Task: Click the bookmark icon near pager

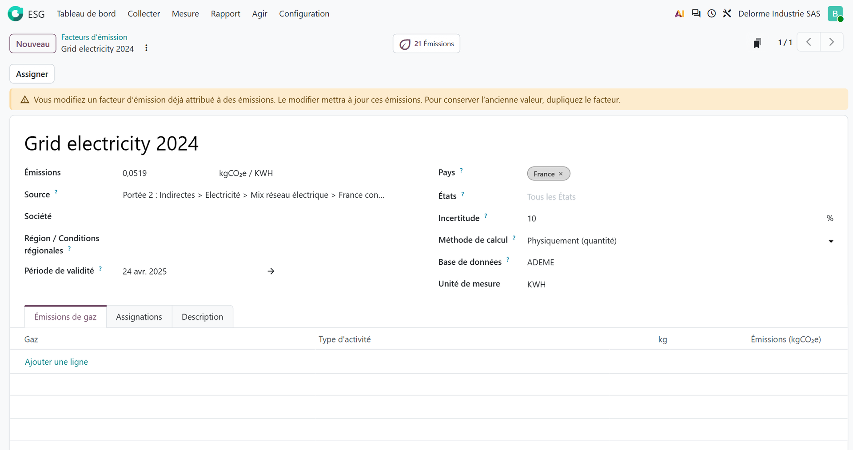Action: 757,43
